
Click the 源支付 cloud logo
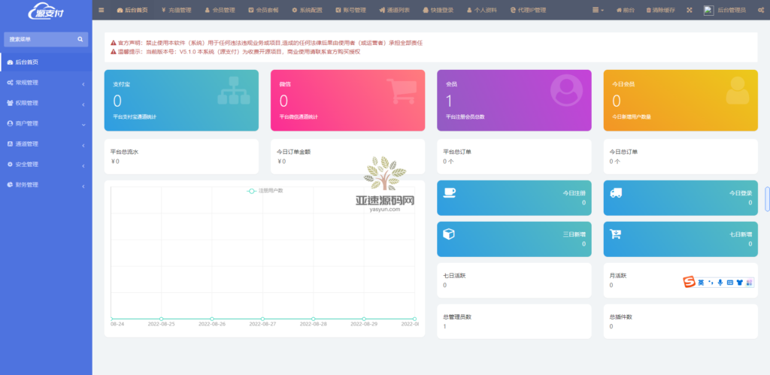tap(46, 11)
